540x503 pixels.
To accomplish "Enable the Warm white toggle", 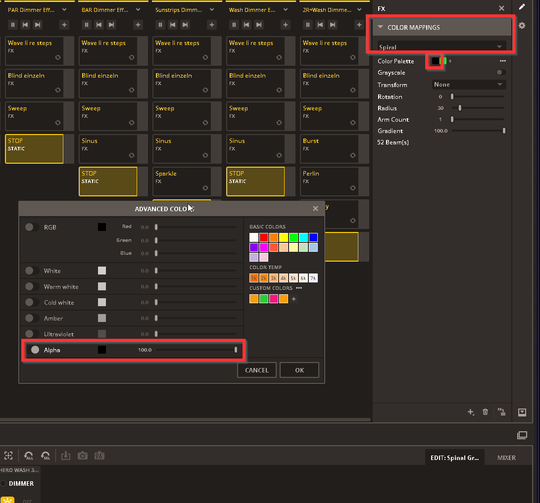I will tap(32, 286).
